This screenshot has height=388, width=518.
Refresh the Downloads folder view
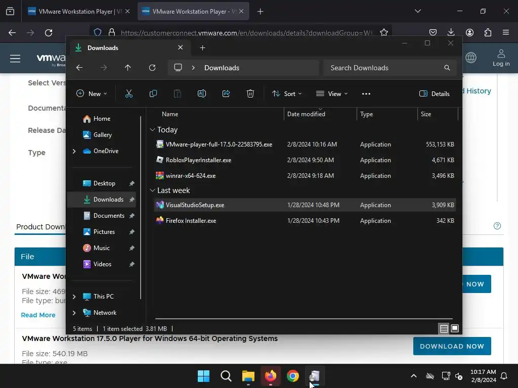pos(152,68)
